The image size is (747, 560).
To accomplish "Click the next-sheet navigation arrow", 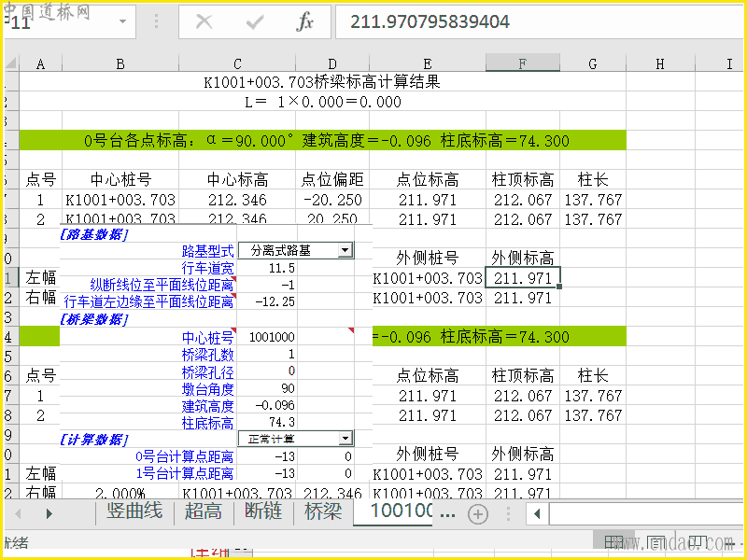I will (x=49, y=514).
